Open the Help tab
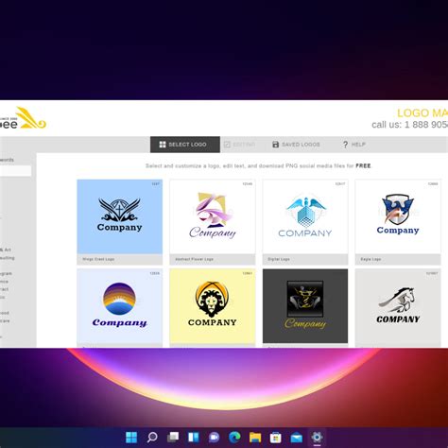This screenshot has height=448, width=448. (x=353, y=145)
